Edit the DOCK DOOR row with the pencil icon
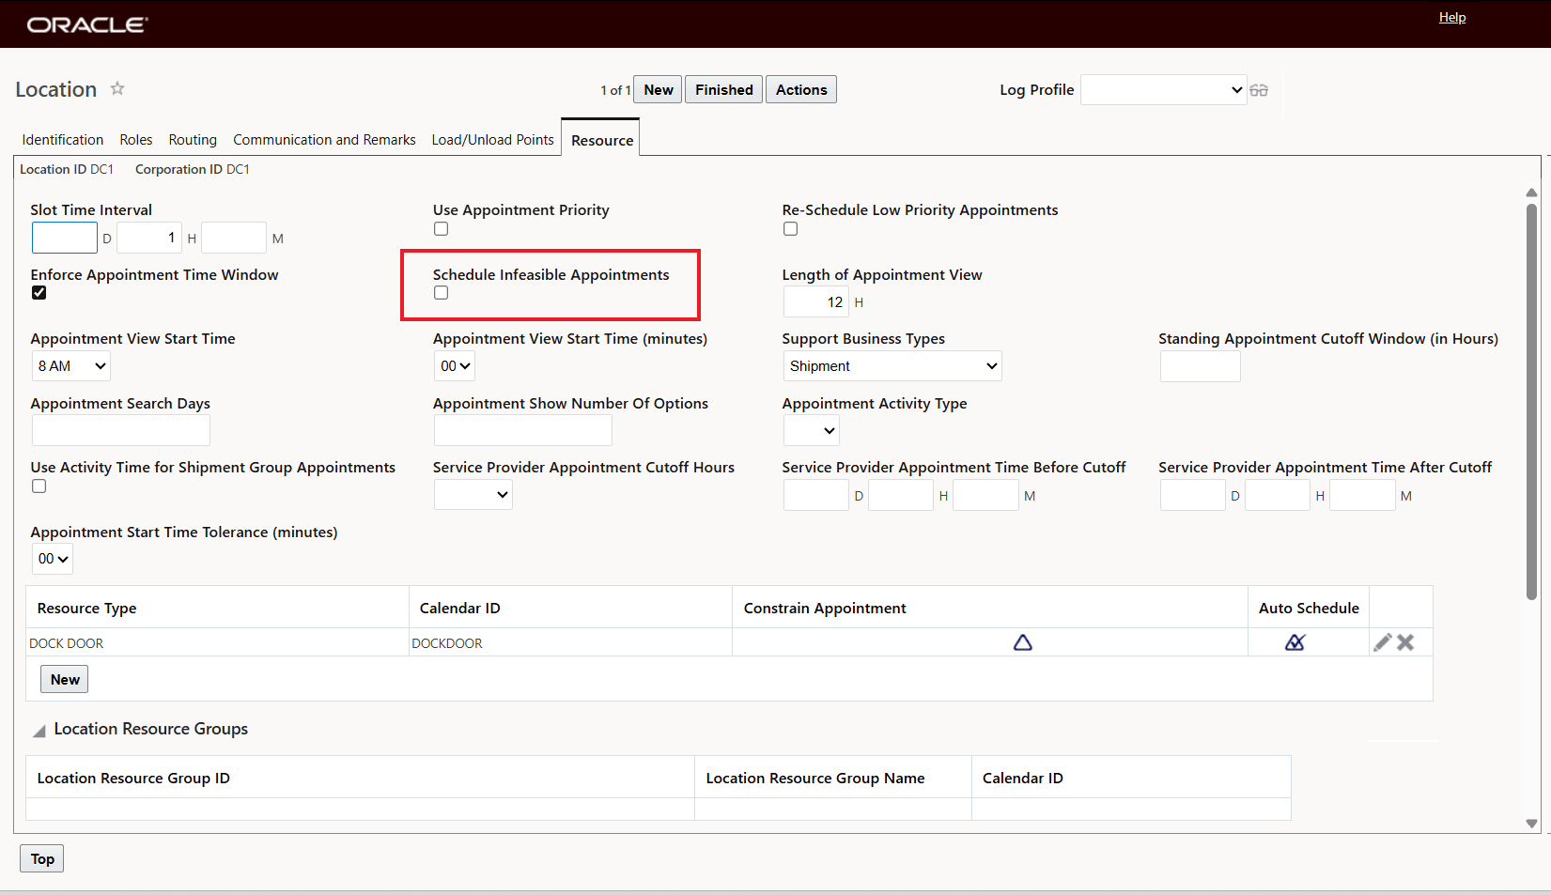Screen dimensions: 1551x895 (x=1382, y=642)
